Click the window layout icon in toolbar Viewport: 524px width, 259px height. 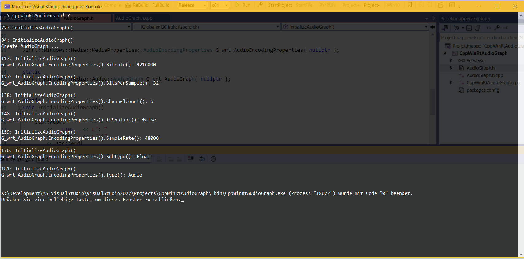[452, 5]
